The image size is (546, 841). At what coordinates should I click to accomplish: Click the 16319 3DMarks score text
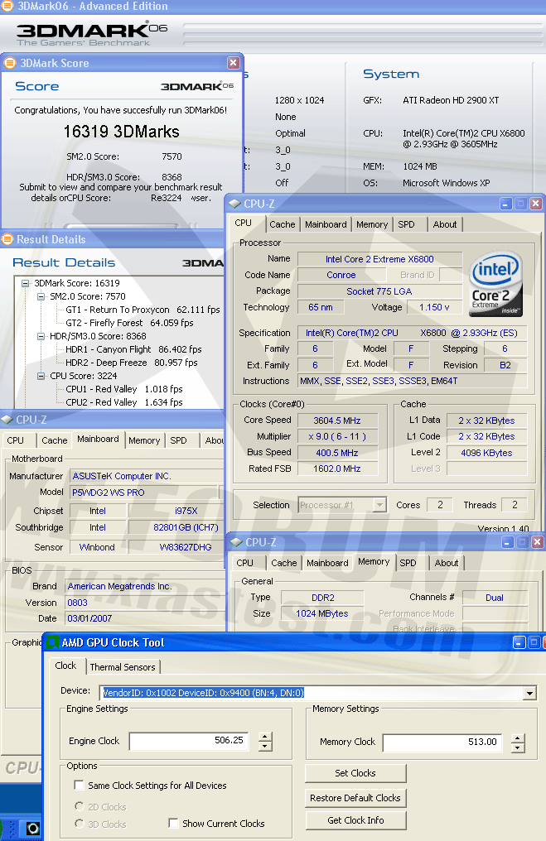pyautogui.click(x=121, y=132)
